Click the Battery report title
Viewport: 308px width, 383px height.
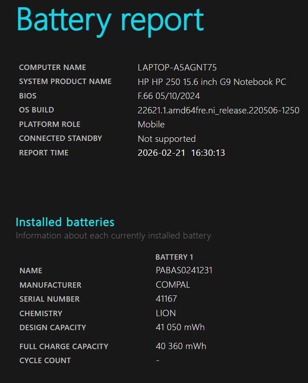click(110, 19)
